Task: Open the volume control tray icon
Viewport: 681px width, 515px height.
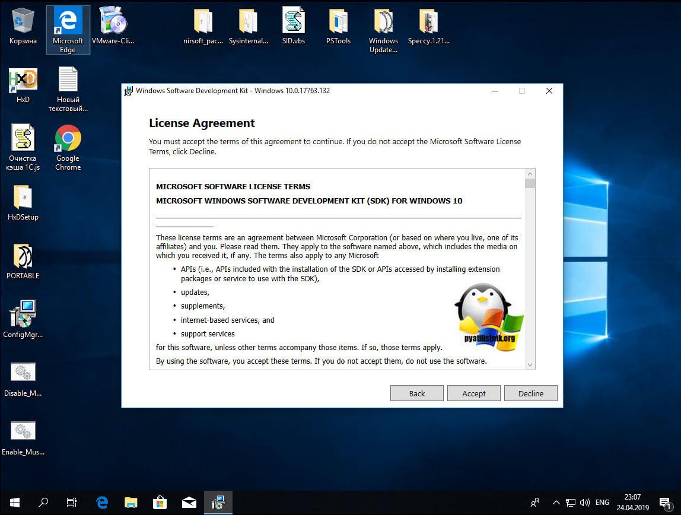Action: (584, 503)
